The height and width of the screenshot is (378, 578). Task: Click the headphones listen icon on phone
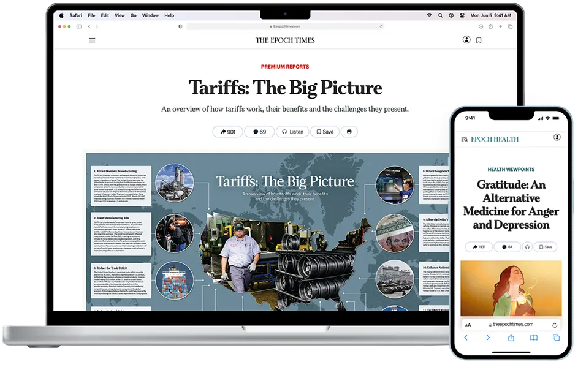(x=527, y=247)
